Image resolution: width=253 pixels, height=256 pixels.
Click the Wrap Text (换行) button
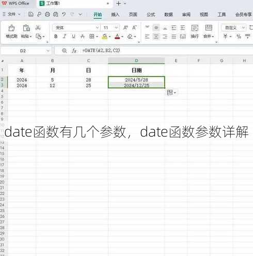pyautogui.click(x=195, y=32)
